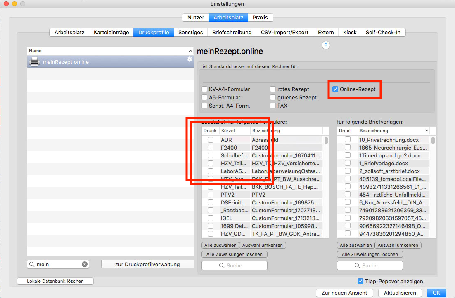The image size is (455, 298).
Task: Click Alle Zuweisungen löschen under Formulare list
Action: click(x=235, y=254)
